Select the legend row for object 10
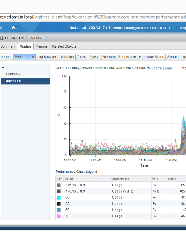This screenshot has height=232, width=186. point(121,216)
